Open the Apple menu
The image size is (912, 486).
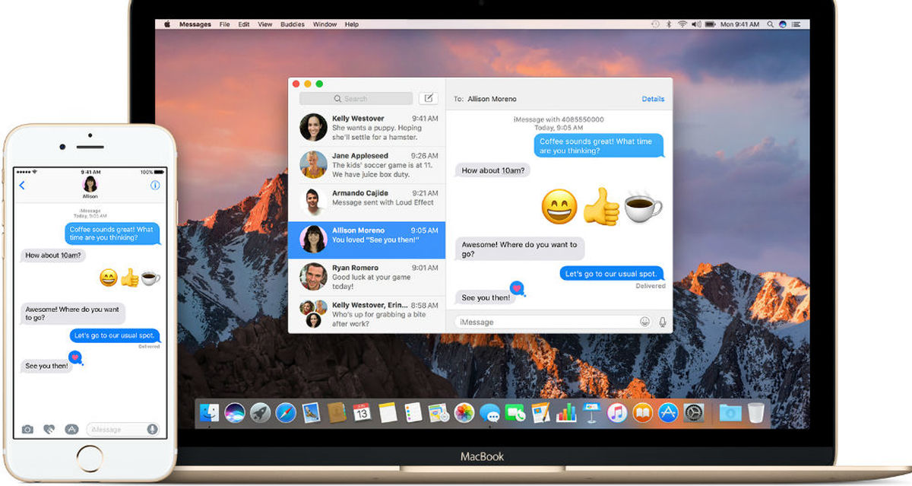coord(168,24)
